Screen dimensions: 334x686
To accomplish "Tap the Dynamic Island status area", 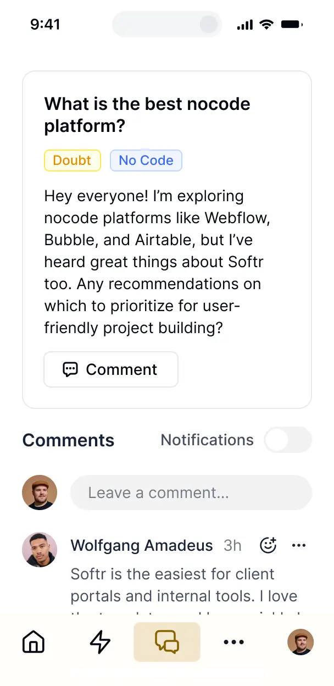I will tap(166, 24).
